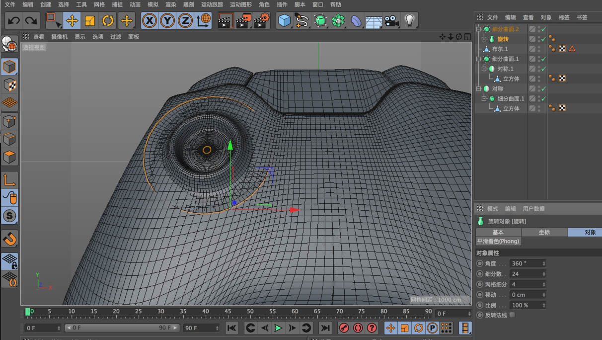Toggle the Z axis lock
The image size is (602, 340).
tap(185, 20)
